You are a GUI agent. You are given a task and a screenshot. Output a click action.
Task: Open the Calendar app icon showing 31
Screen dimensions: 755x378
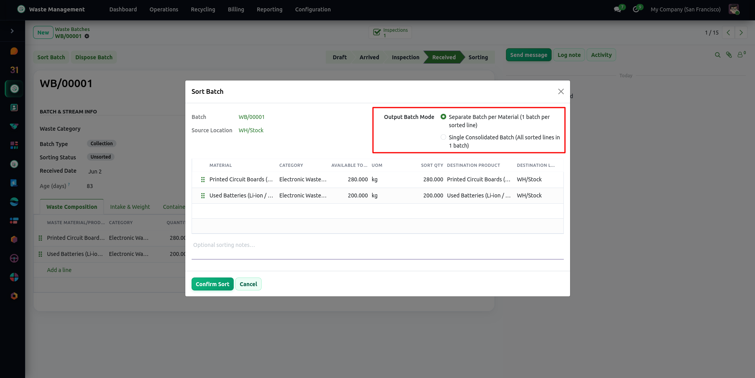point(14,70)
